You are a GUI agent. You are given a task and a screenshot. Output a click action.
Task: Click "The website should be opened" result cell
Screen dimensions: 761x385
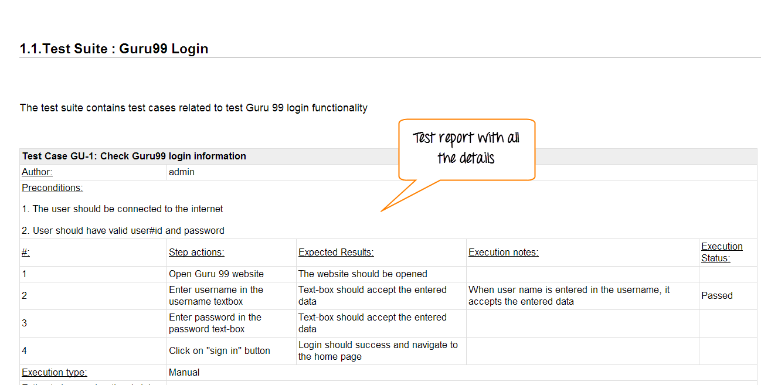coord(362,274)
